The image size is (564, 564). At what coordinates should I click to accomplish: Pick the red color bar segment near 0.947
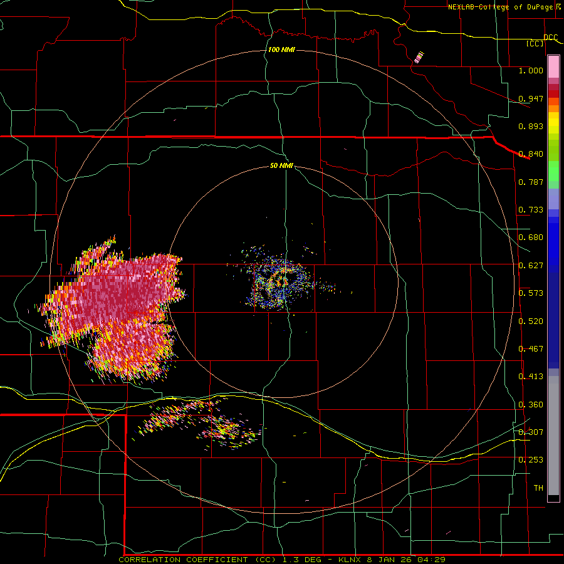pos(553,94)
